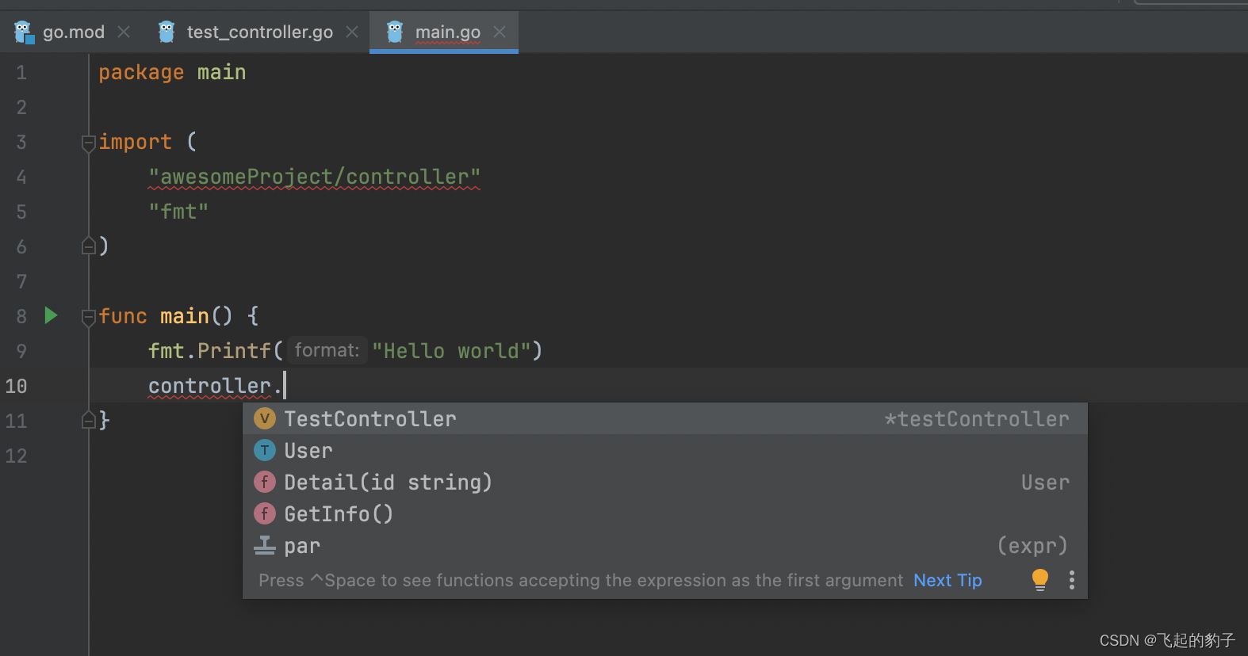
Task: Close the test_controller.go tab
Action: point(352,32)
